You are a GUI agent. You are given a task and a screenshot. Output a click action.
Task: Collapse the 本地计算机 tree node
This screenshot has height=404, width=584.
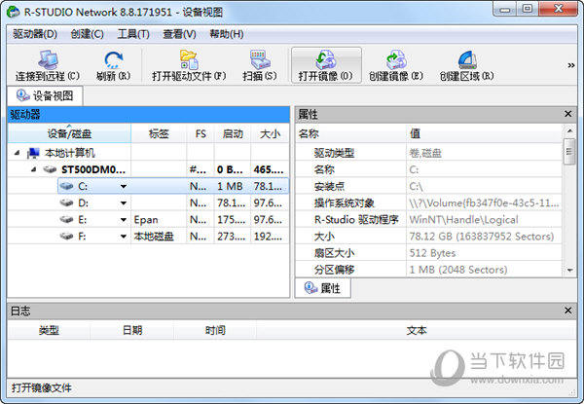17,153
